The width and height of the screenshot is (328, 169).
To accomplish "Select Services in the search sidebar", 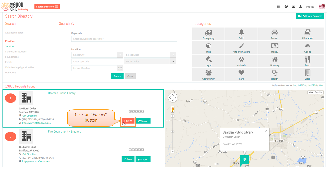I will point(10,46).
